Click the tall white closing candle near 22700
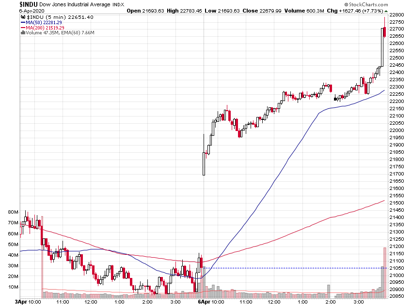The image size is (412, 306). (382, 47)
